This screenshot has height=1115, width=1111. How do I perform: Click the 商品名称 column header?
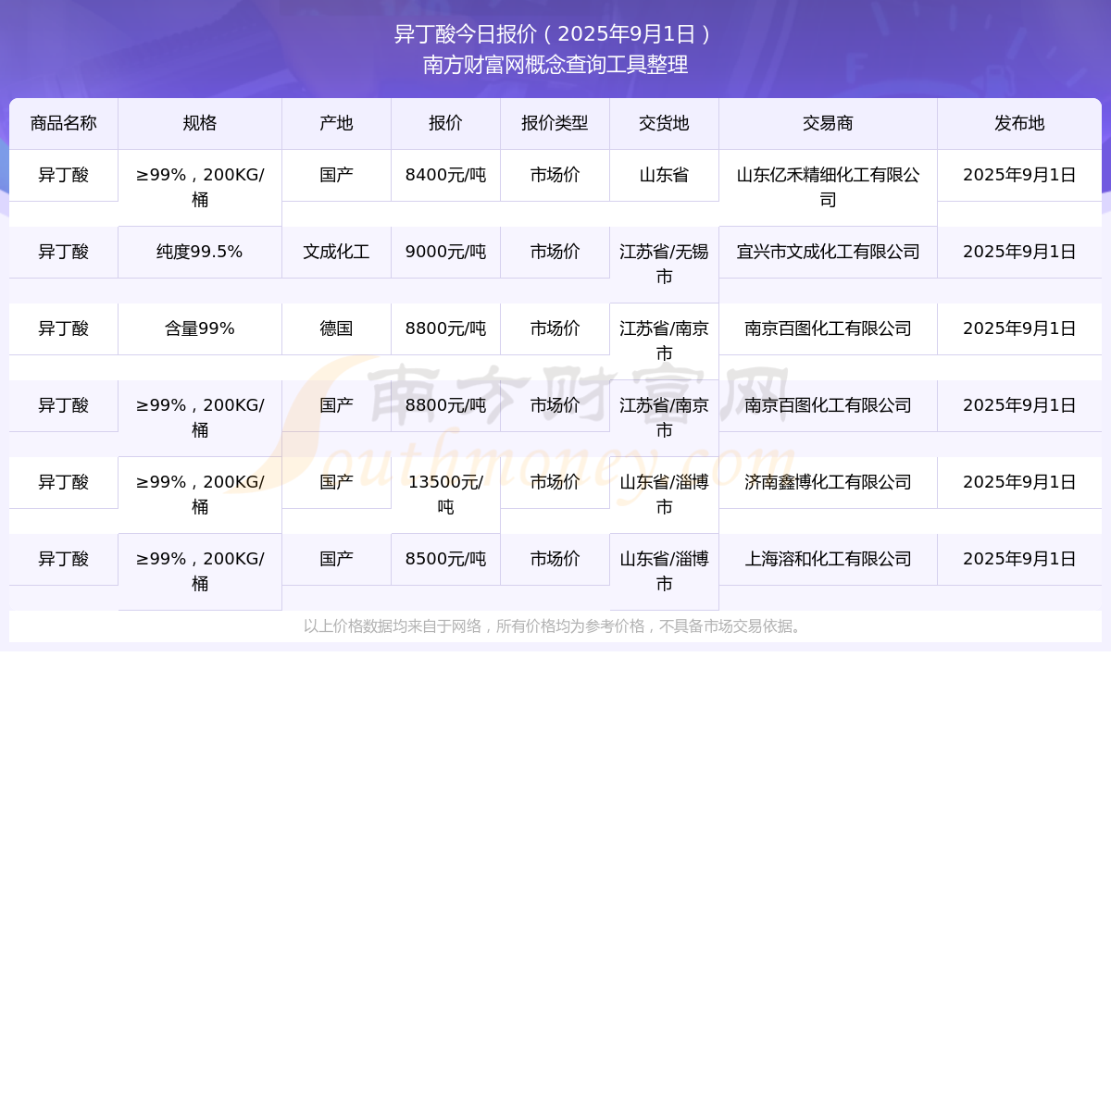64,124
